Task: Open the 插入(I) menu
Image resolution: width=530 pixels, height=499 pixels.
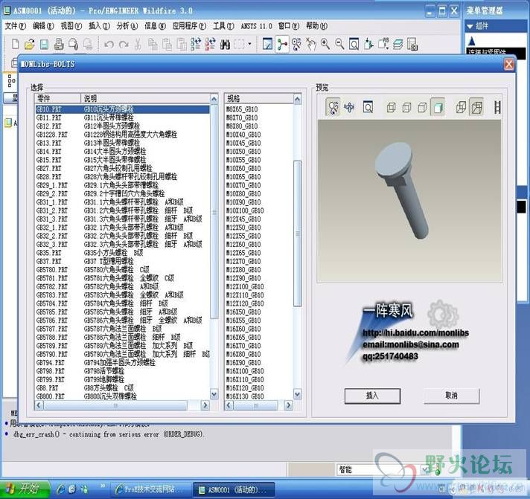Action: click(100, 26)
